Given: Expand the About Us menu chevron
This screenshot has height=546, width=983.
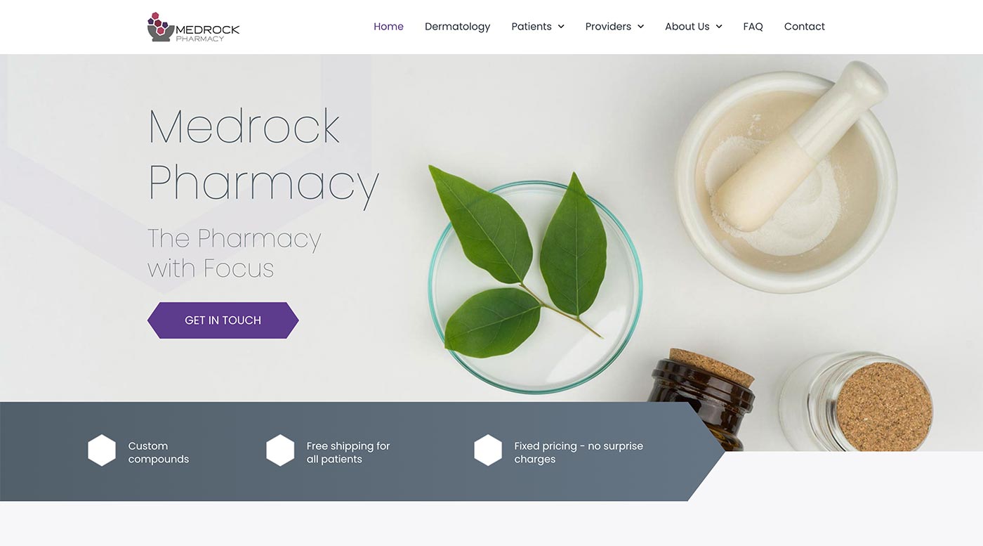Looking at the screenshot, I should (x=719, y=27).
